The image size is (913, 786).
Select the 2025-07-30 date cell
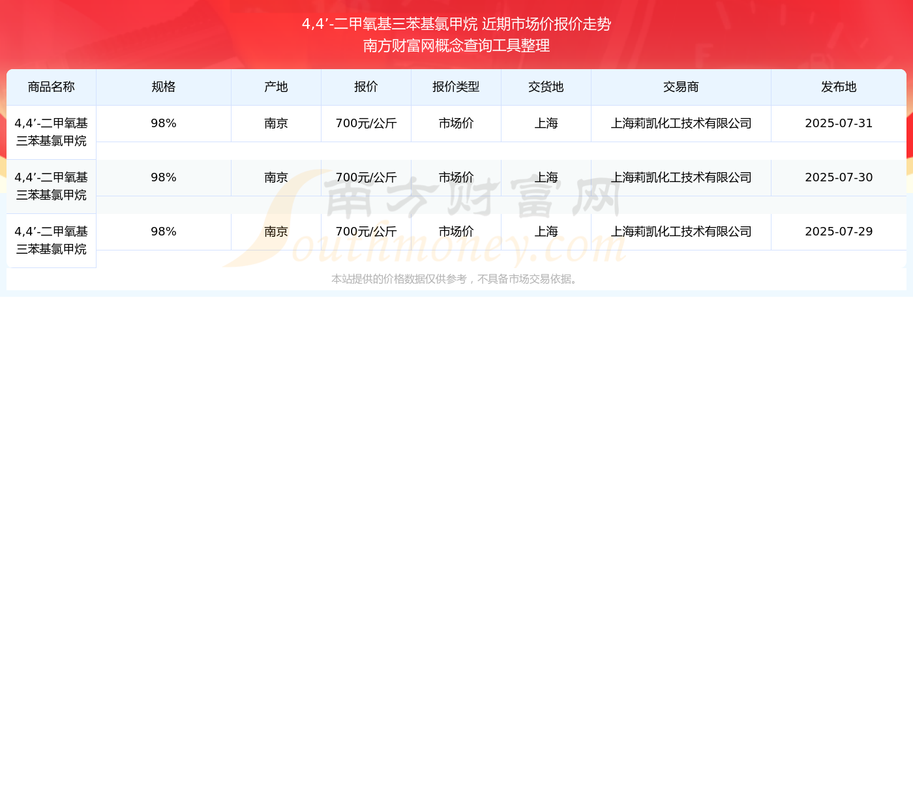(x=839, y=177)
